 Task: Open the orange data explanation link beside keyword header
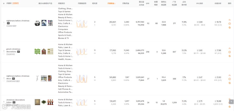coord(16,3)
